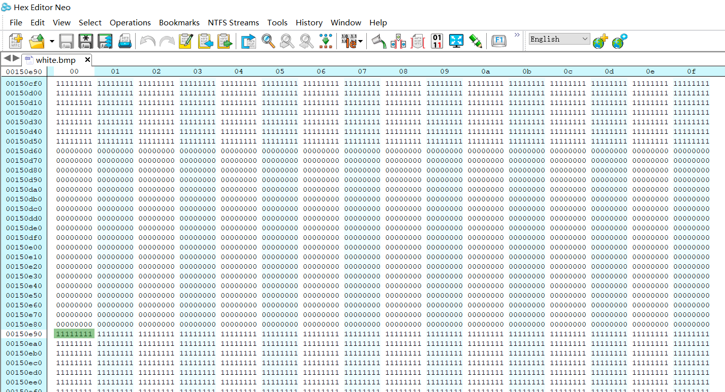
Task: Click row address 00150ee0
Action: point(24,382)
